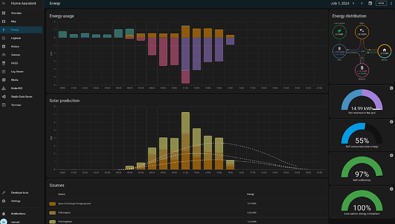Select the PVErtragWest source name
The width and height of the screenshot is (395, 224).
tap(65, 222)
